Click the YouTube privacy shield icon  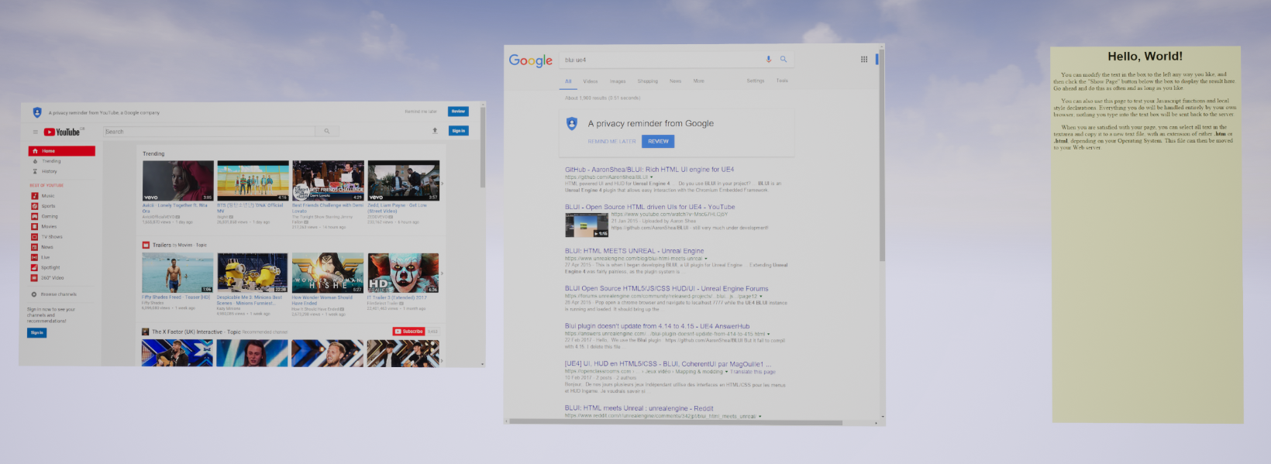37,112
